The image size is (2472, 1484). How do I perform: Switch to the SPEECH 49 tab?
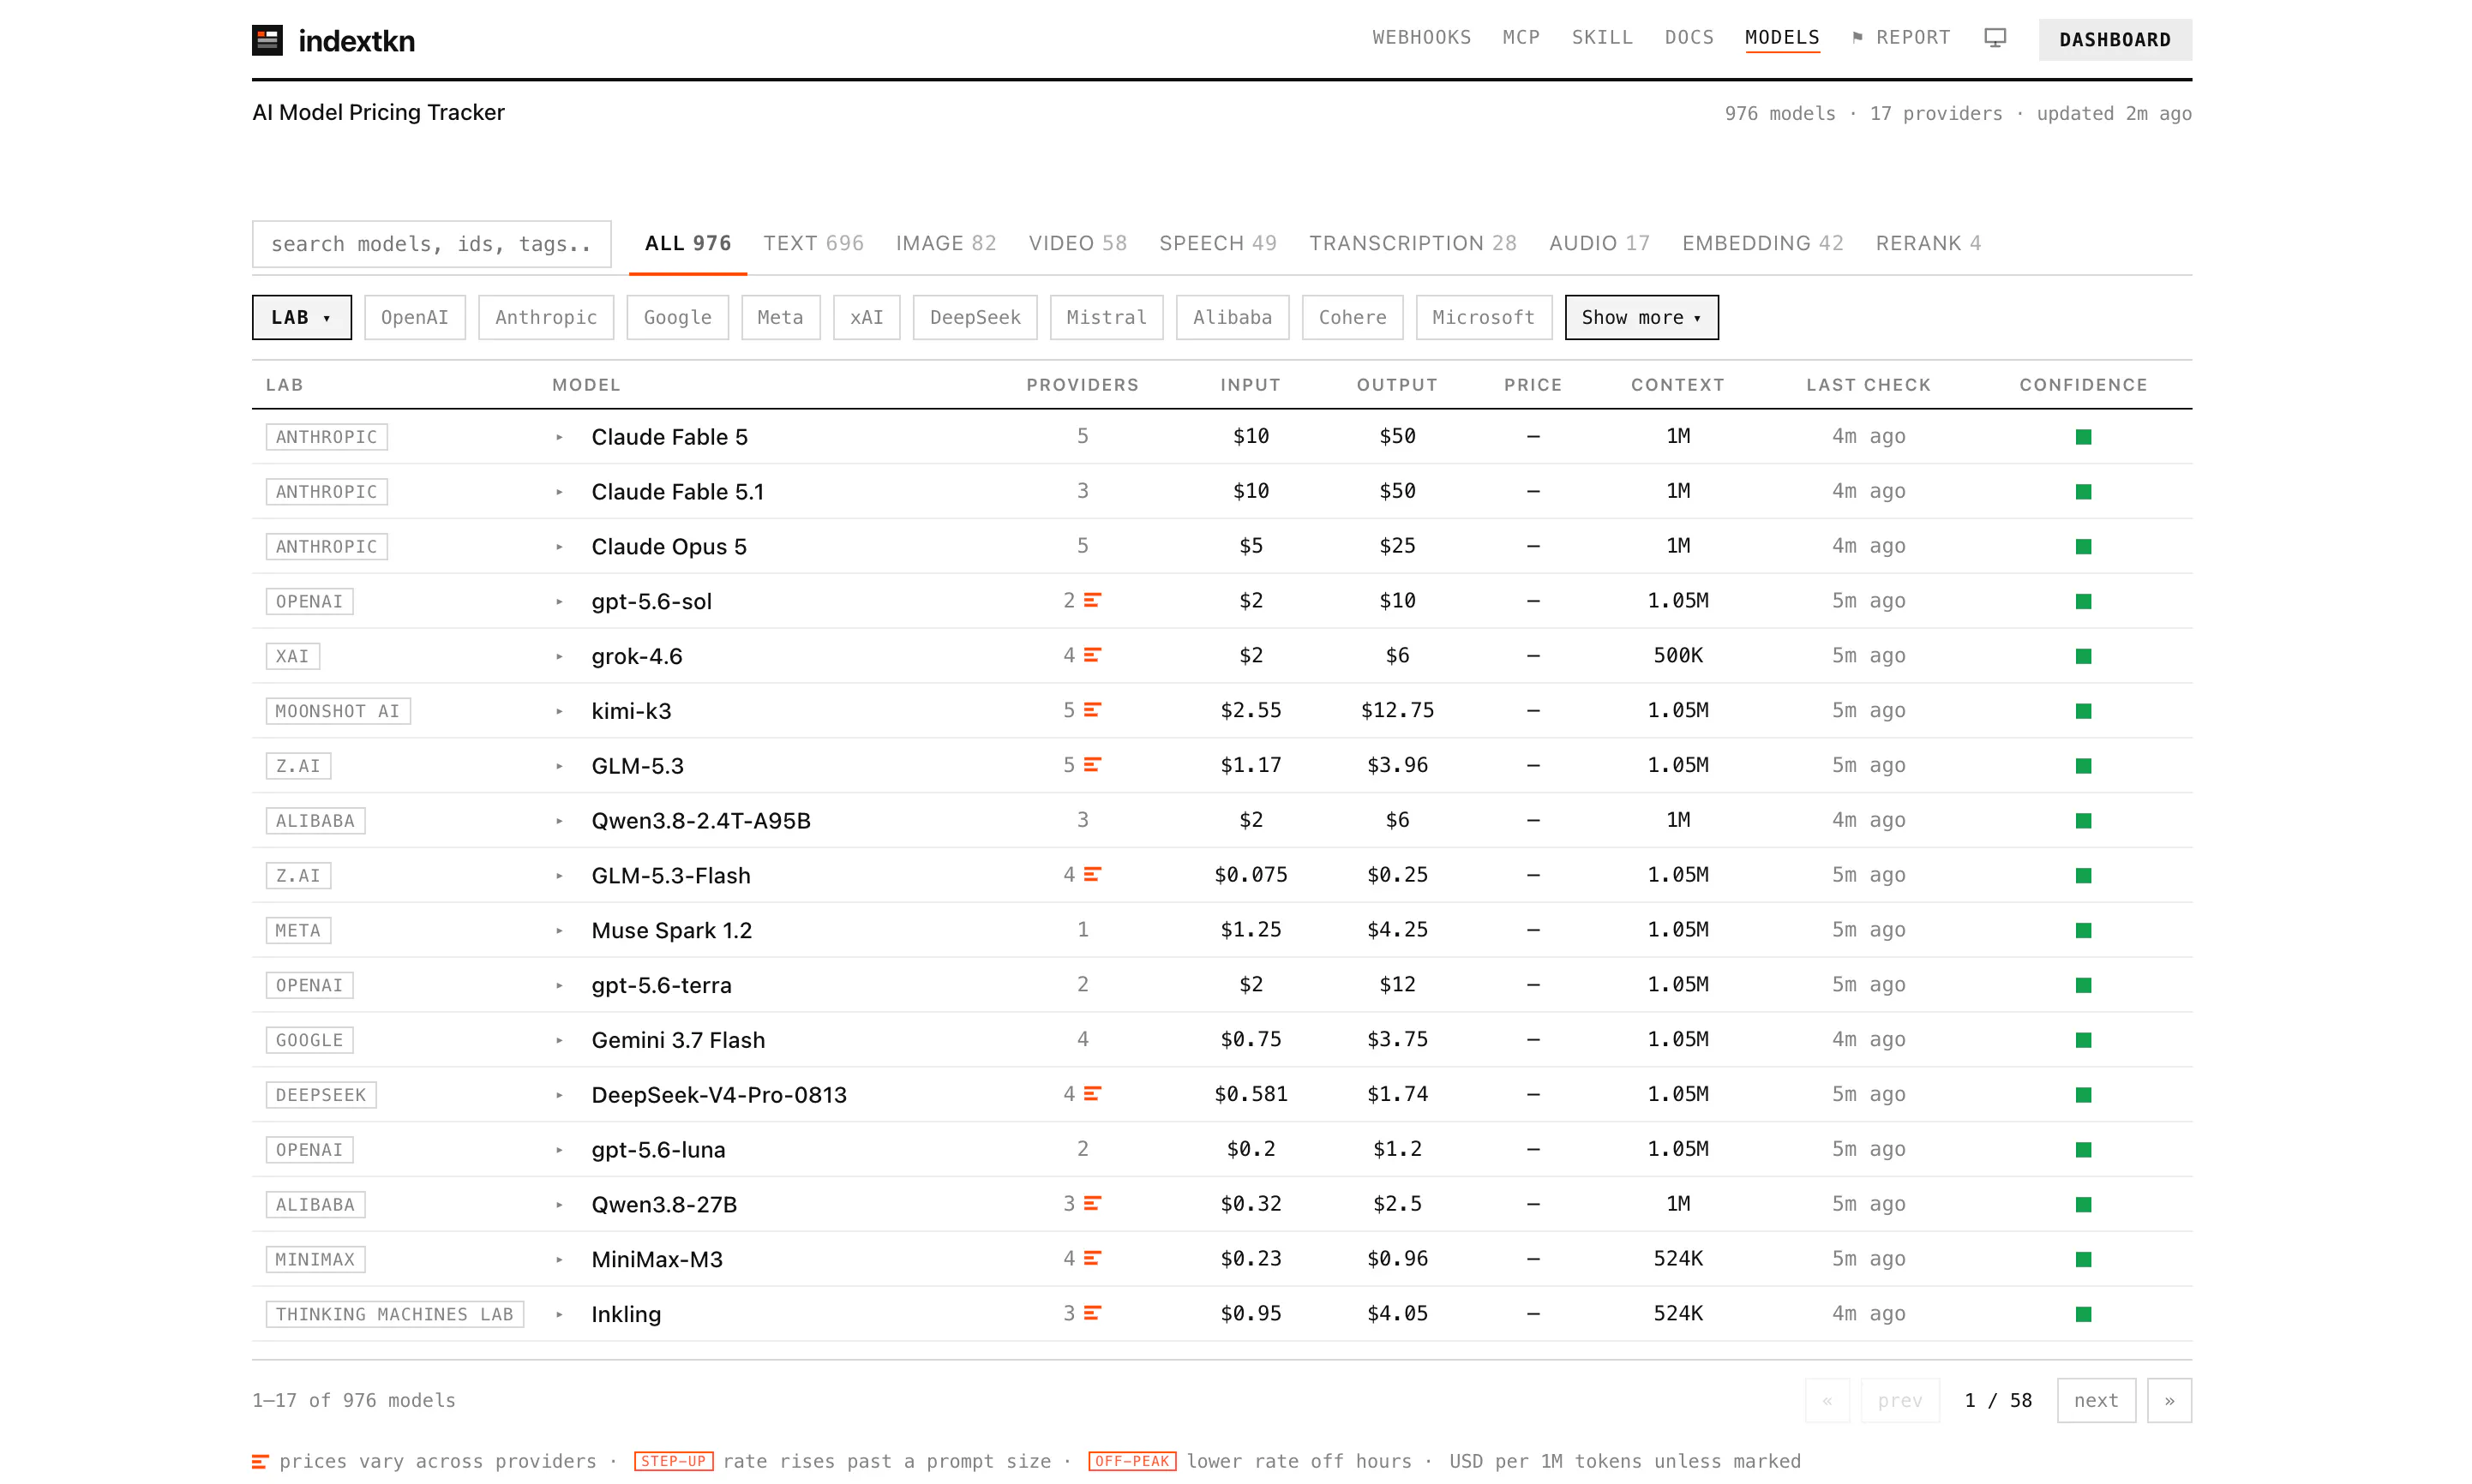[1217, 243]
